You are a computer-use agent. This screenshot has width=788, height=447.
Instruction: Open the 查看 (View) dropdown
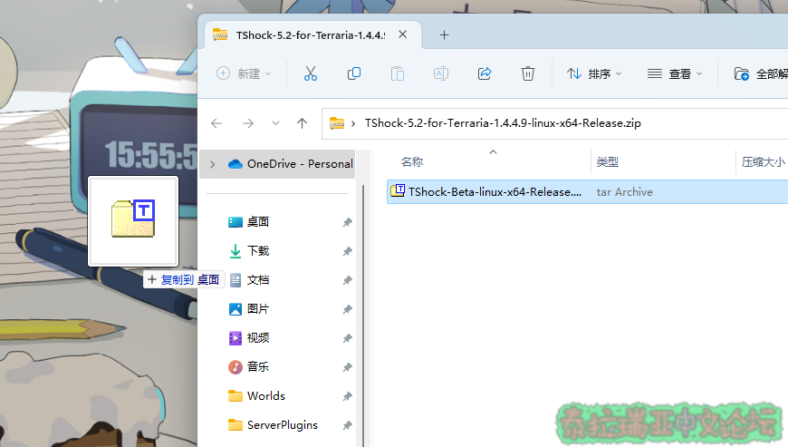point(675,74)
